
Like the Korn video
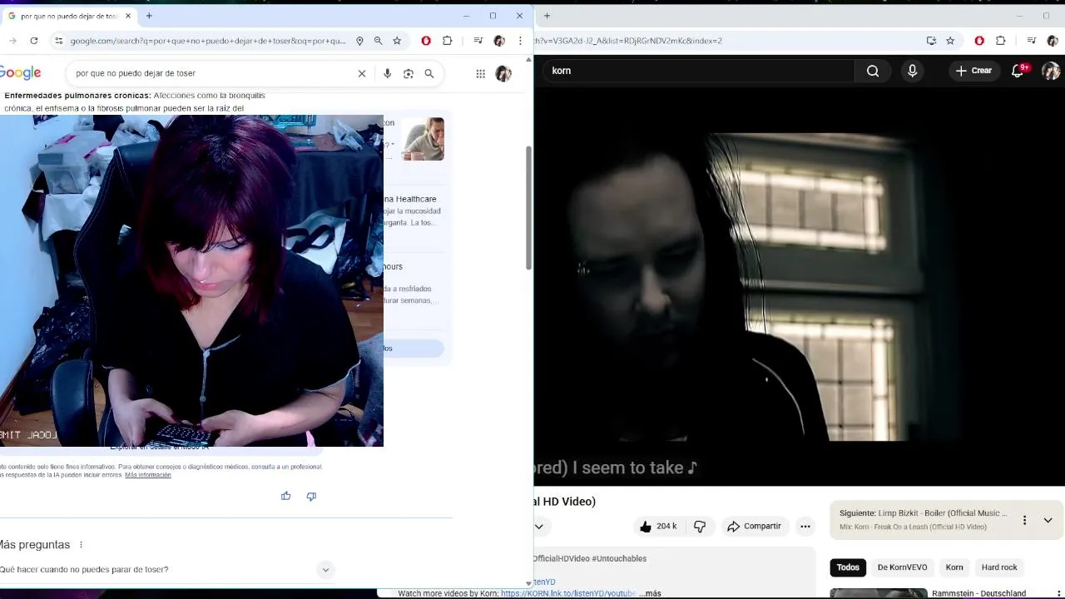(657, 526)
